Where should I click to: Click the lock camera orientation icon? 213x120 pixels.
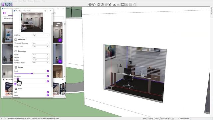point(134,4)
